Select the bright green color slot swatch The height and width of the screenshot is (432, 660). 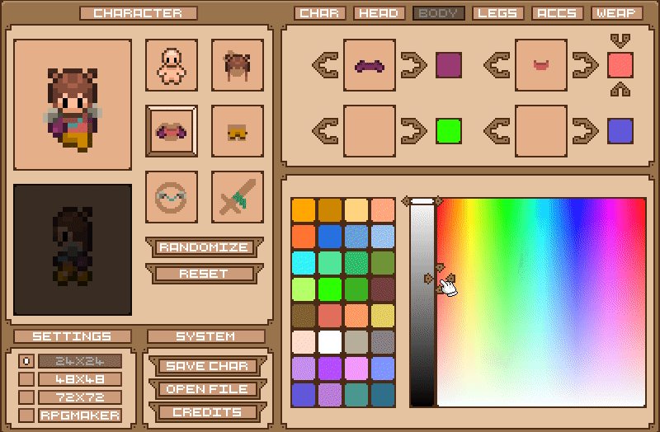click(x=449, y=131)
